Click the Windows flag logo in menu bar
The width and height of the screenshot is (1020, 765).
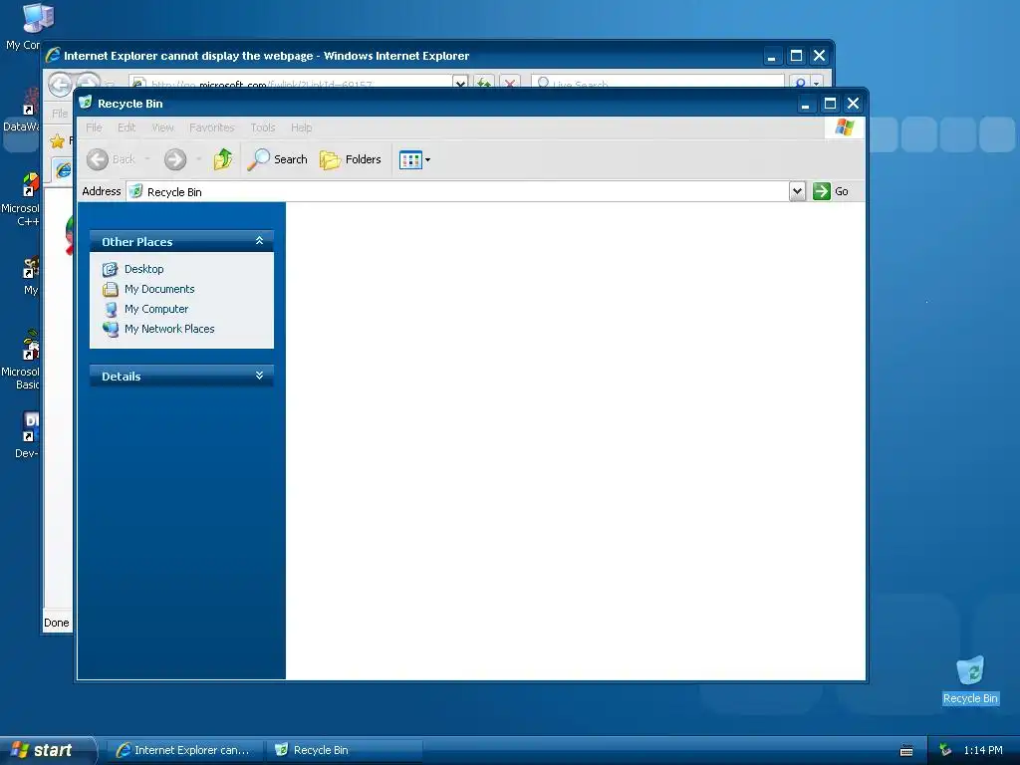[845, 127]
